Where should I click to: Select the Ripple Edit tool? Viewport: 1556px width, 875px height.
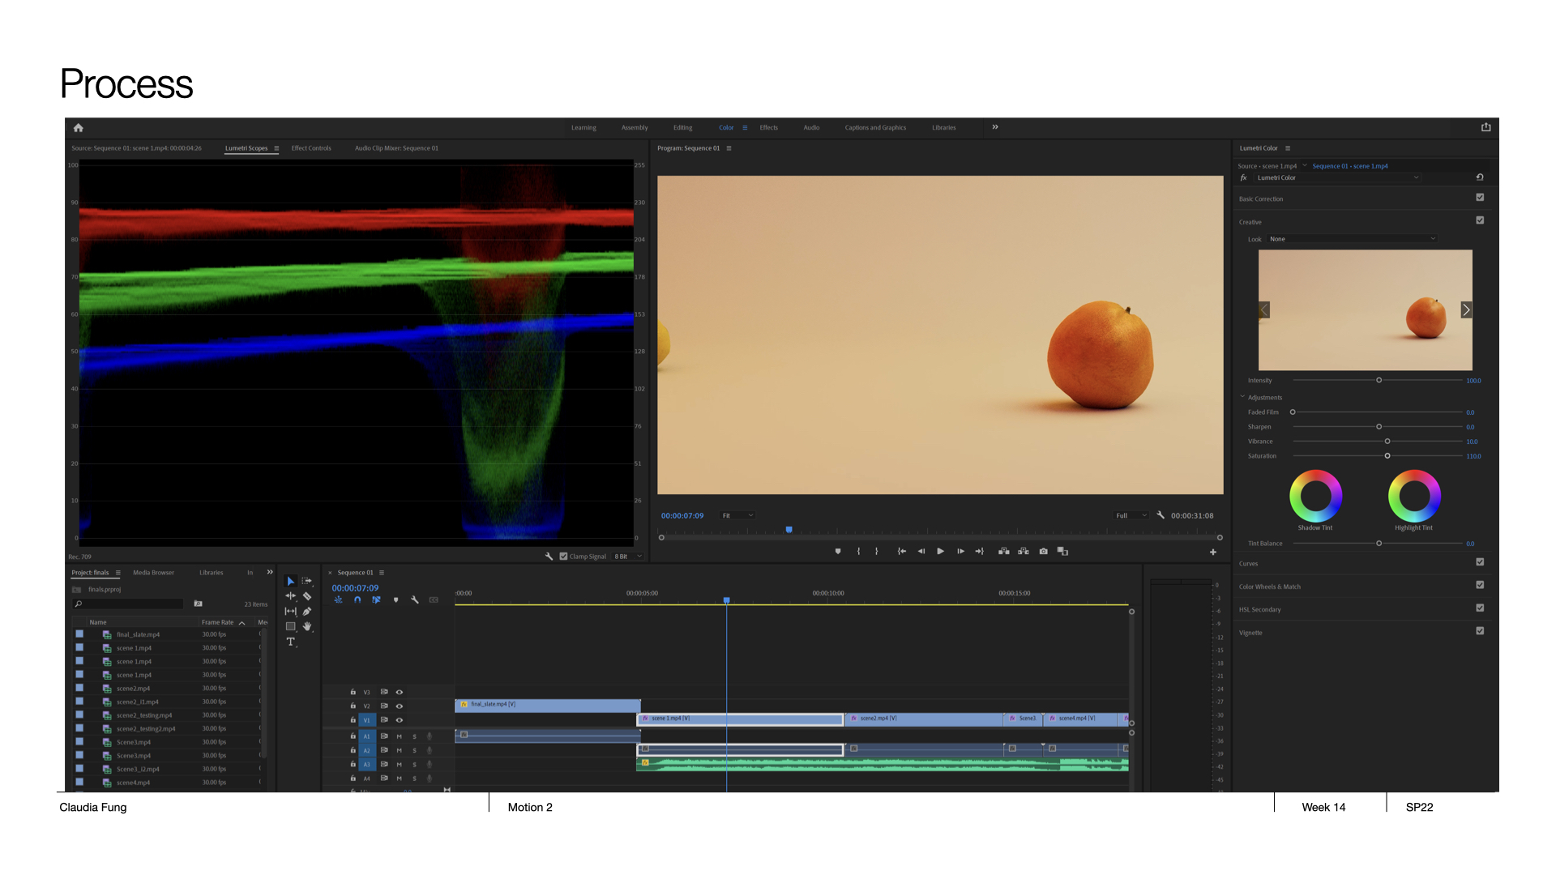[290, 596]
